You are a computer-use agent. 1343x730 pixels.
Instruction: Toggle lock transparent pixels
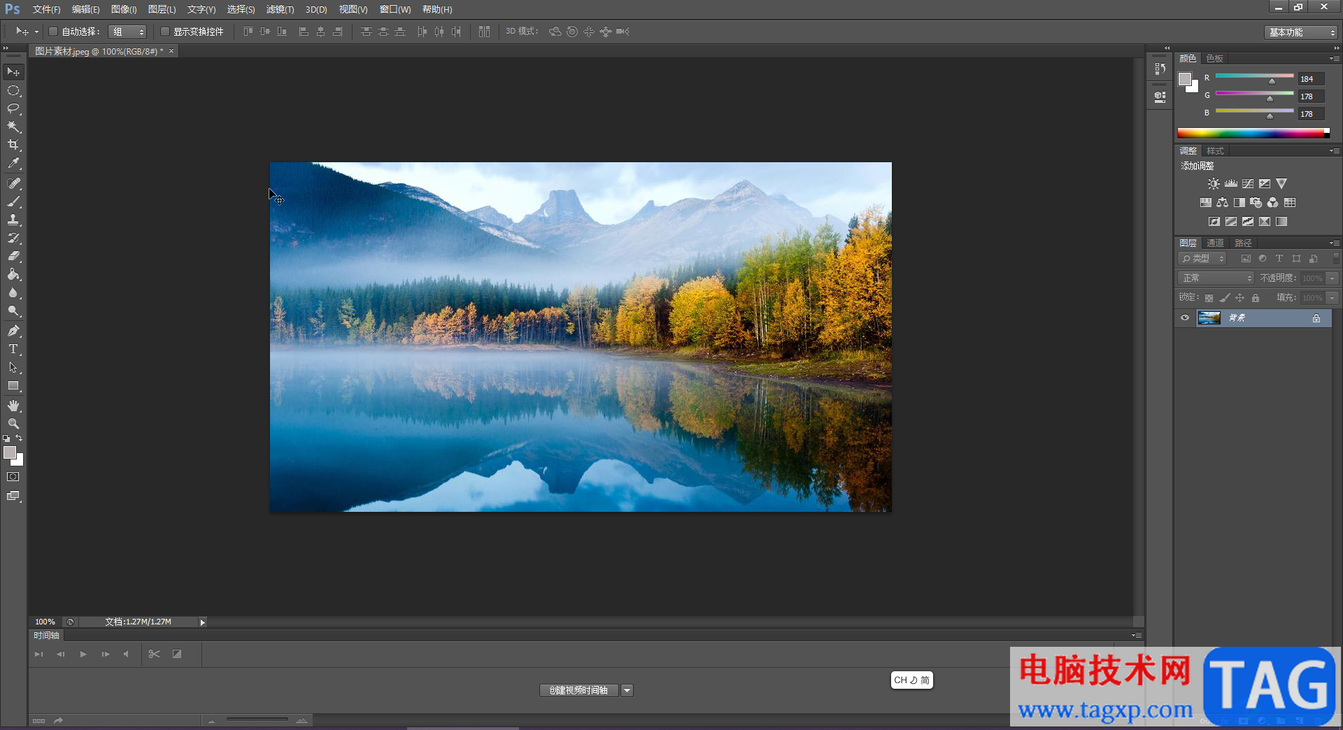coord(1209,298)
